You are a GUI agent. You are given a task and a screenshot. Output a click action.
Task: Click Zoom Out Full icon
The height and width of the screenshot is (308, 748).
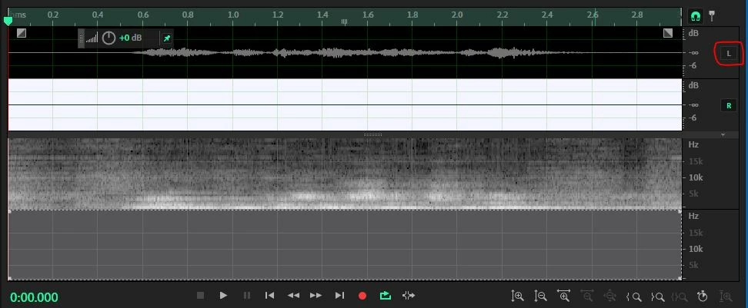609,296
